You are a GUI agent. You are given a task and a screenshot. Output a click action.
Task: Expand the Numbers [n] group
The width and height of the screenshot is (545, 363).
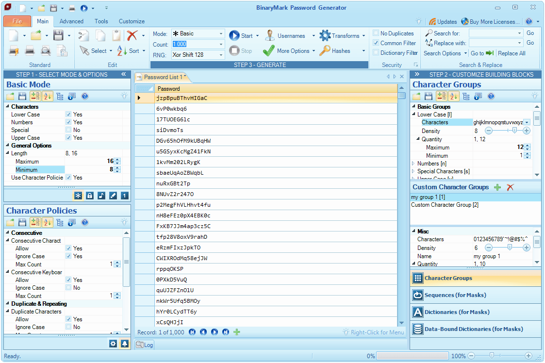point(413,164)
